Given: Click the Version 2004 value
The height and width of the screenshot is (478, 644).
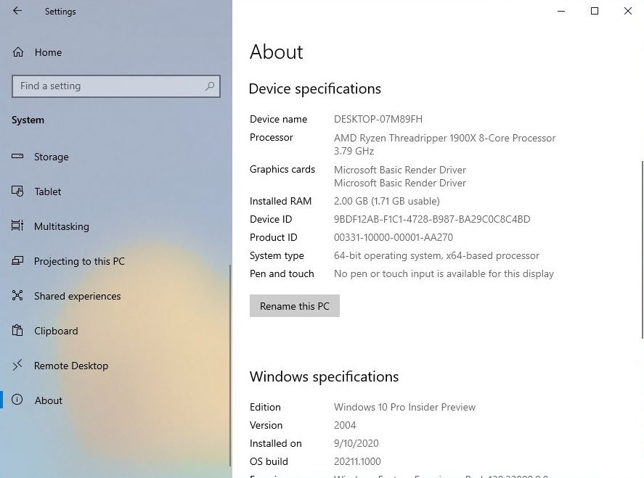Looking at the screenshot, I should pyautogui.click(x=345, y=425).
